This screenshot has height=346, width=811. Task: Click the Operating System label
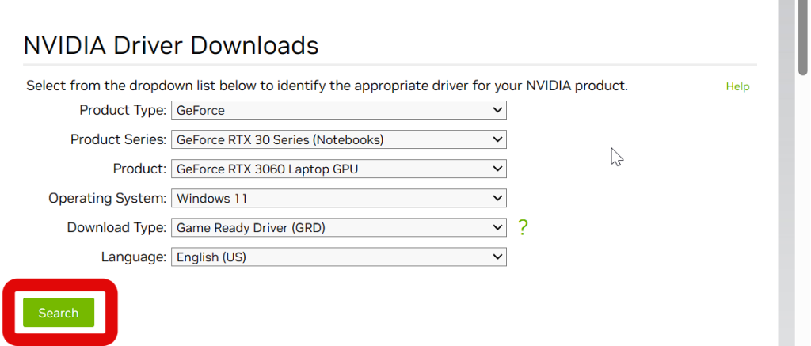click(108, 198)
